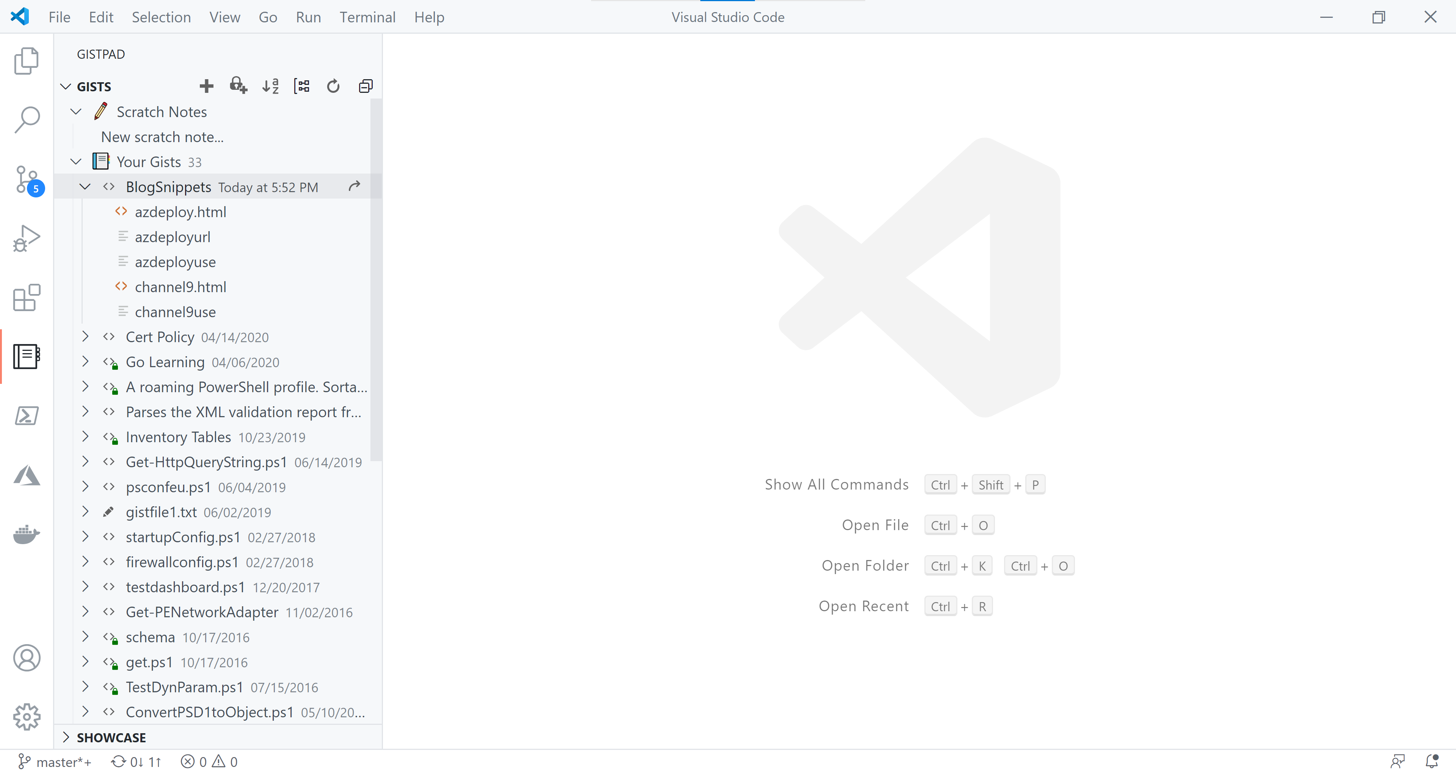This screenshot has height=773, width=1456.
Task: Collapse all gists with collapse icon
Action: point(366,86)
